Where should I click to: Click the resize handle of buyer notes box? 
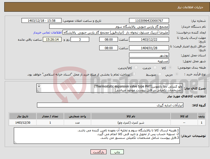[x=15, y=143]
